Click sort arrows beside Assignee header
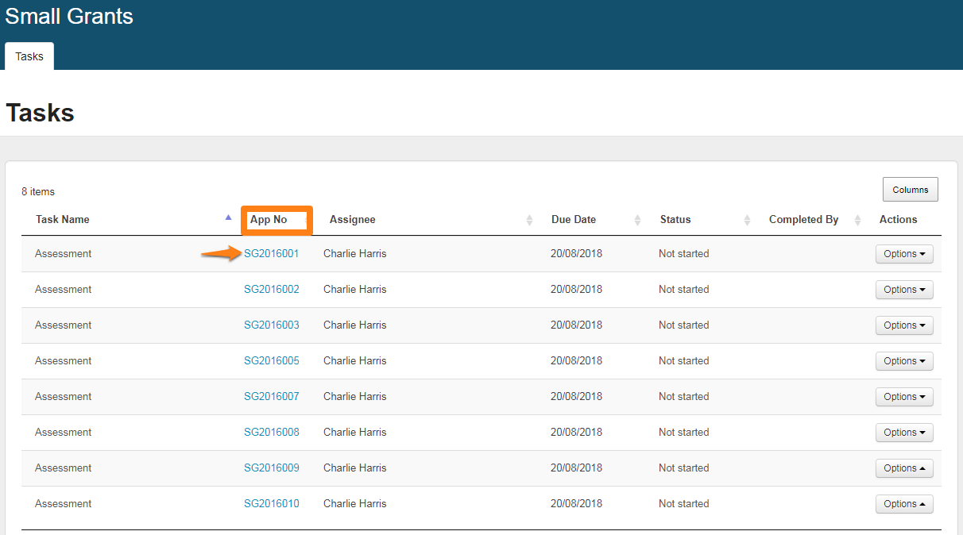The image size is (963, 535). point(530,220)
